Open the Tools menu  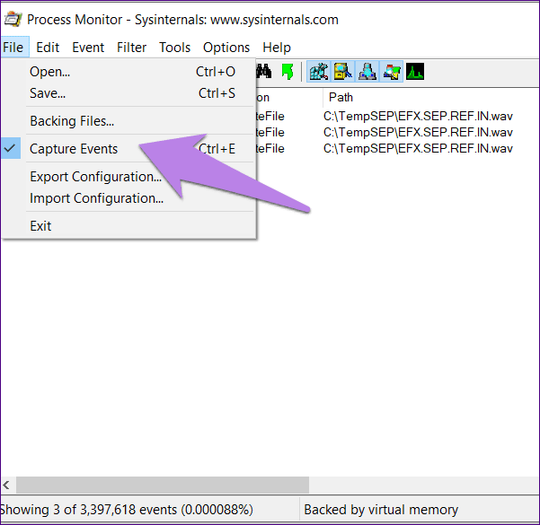pos(174,48)
